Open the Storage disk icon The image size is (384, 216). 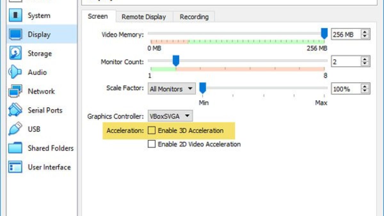pyautogui.click(x=16, y=53)
